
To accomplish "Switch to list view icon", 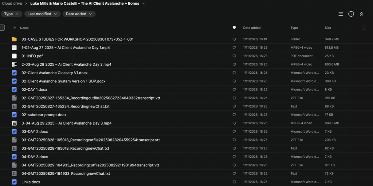I will (341, 14).
